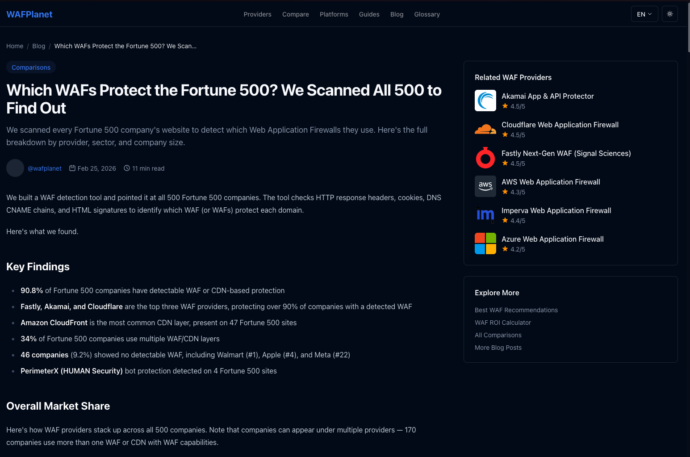Select the Cloudflare provider icon

(485, 129)
